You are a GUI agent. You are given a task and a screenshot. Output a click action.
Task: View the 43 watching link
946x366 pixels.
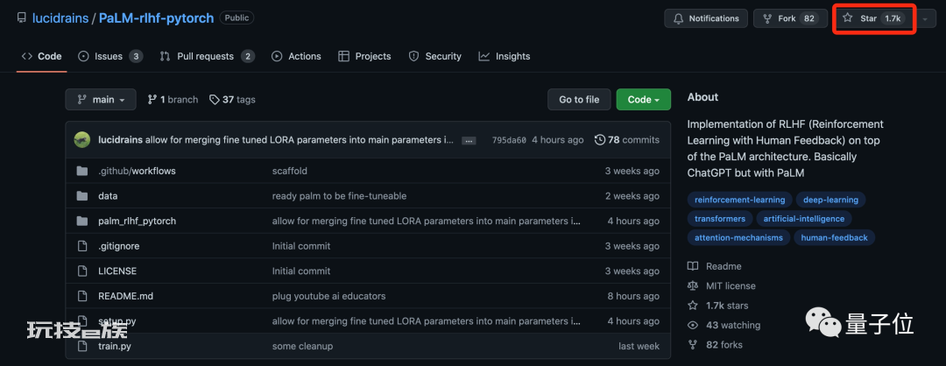point(724,325)
